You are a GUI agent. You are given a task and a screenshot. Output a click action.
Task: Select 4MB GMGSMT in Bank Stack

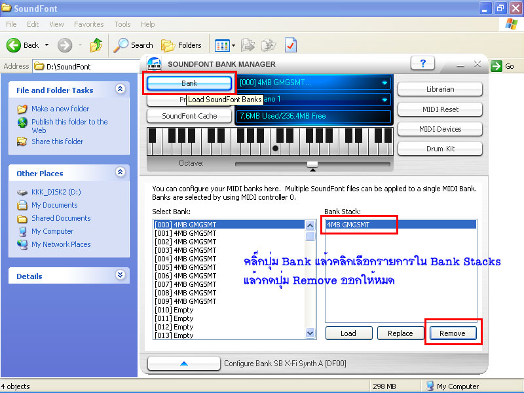tap(401, 225)
